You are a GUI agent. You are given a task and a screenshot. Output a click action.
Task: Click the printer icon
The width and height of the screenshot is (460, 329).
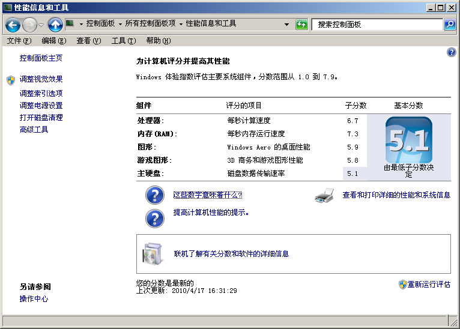[x=324, y=196]
